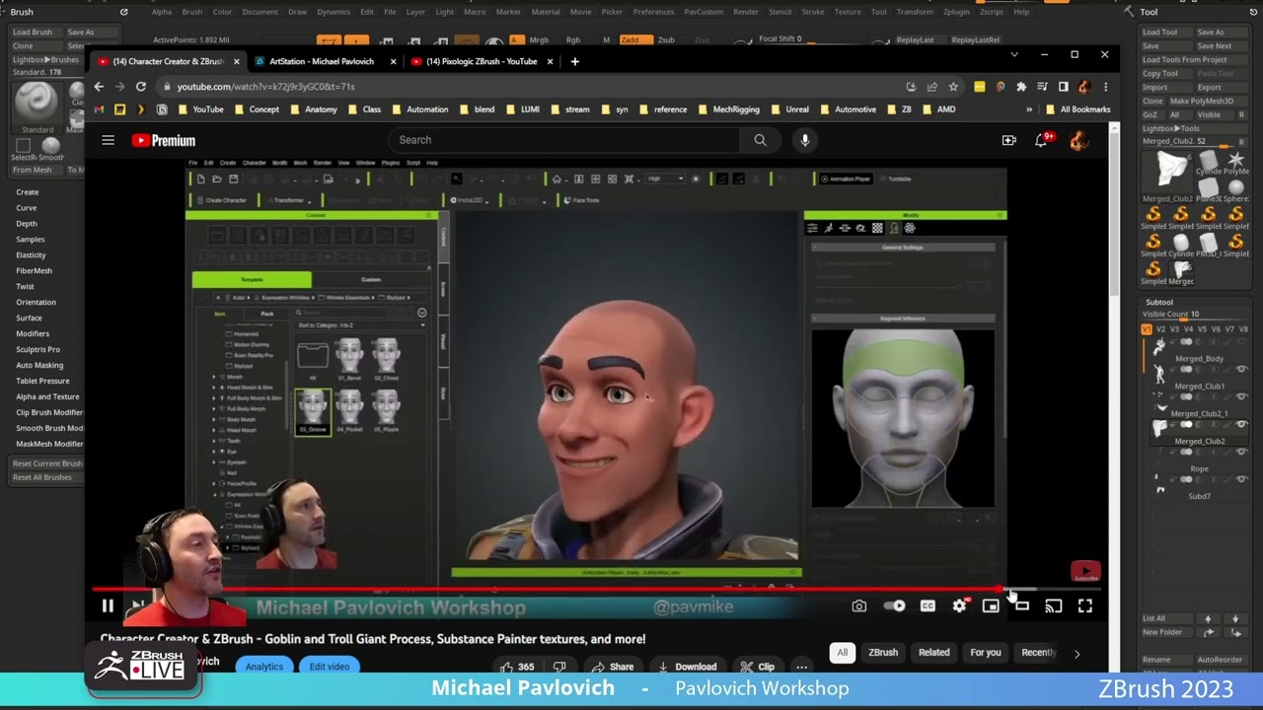Image resolution: width=1263 pixels, height=710 pixels.
Task: Open more actions ellipsis under video
Action: click(801, 667)
